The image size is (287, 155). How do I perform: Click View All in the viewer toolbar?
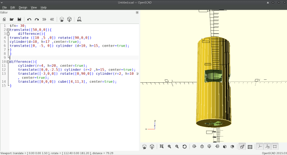coord(161,147)
